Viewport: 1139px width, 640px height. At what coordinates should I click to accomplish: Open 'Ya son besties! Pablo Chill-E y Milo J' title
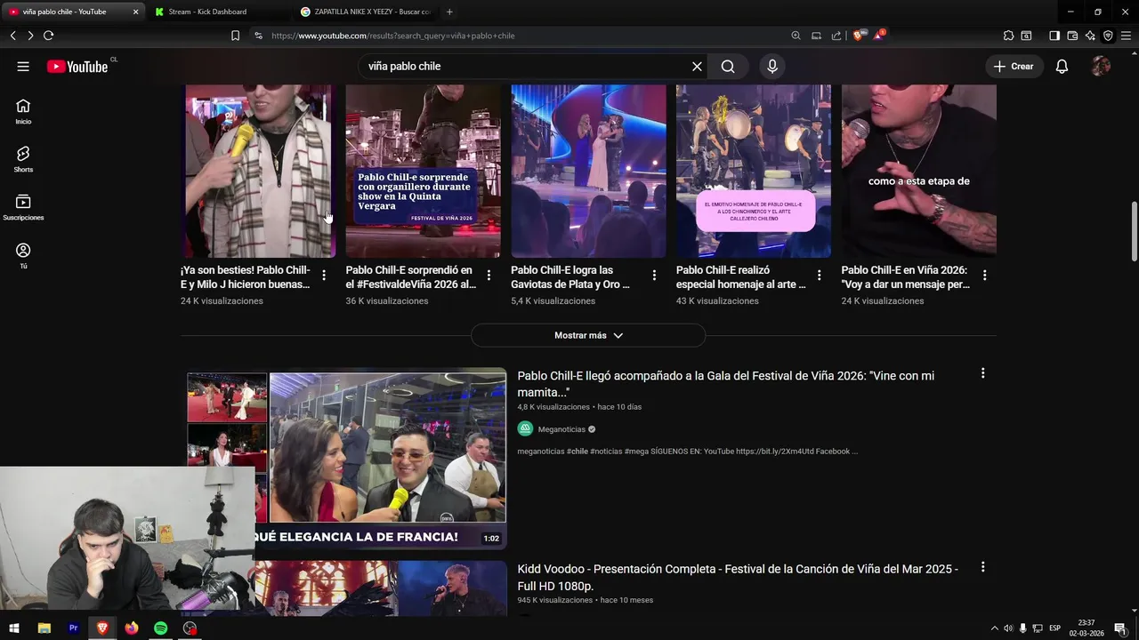coord(245,277)
